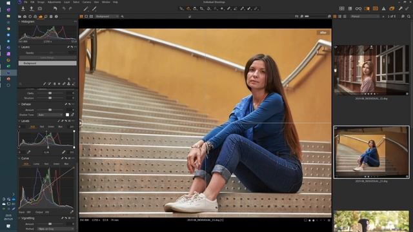The width and height of the screenshot is (413, 232).
Task: Select the pointer Select cursor tool
Action: pyautogui.click(x=181, y=8)
